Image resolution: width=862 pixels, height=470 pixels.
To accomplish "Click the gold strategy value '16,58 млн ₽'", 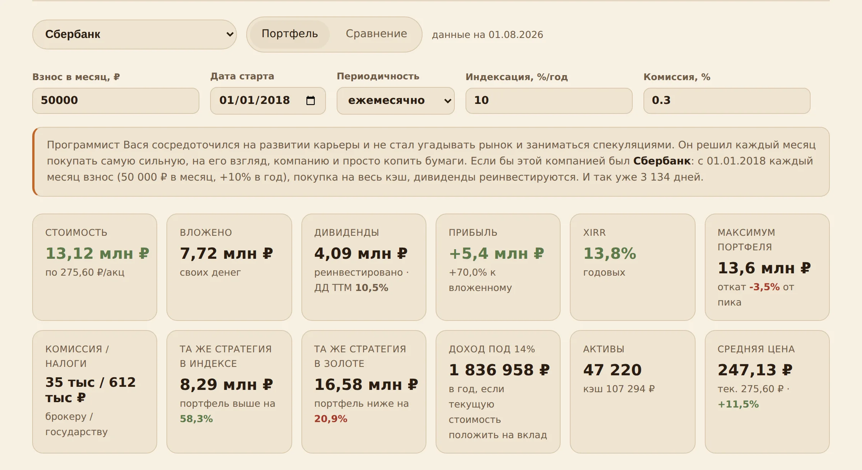I will coord(366,385).
